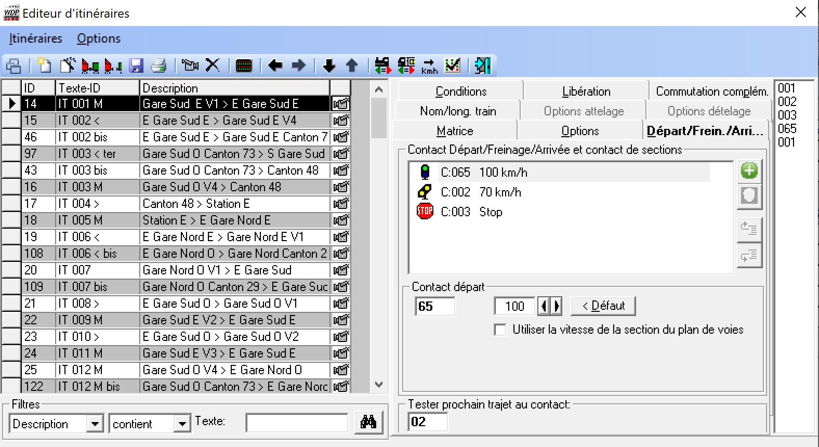Enable 'Utiliser la vitesse de la section' checkbox
This screenshot has height=447, width=819.
(500, 330)
